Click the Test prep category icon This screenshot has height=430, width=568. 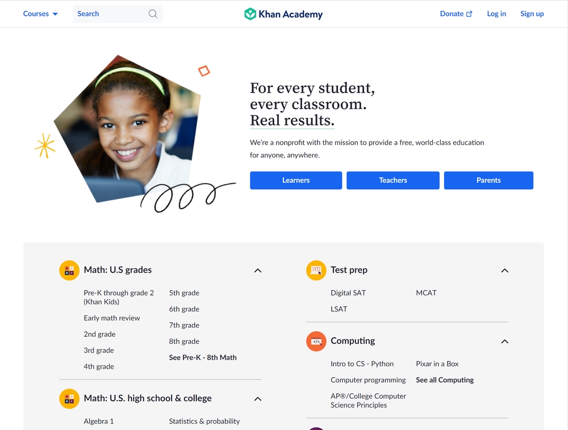[x=316, y=270]
